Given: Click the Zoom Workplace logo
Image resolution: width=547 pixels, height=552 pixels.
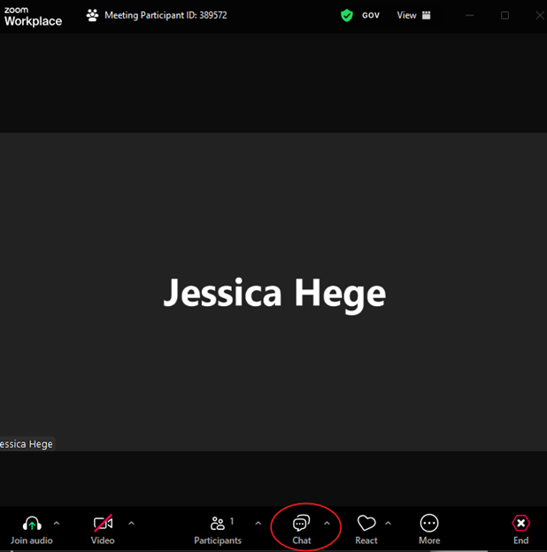Looking at the screenshot, I should (x=33, y=15).
